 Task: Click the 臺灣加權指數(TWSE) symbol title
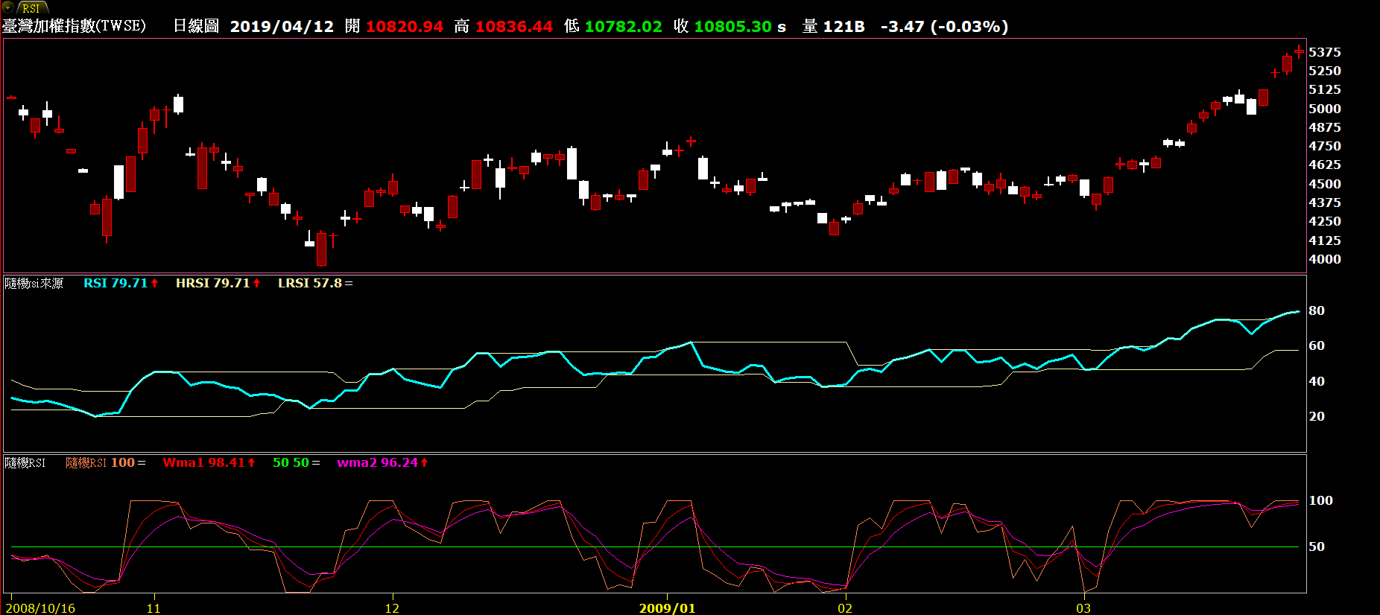74,26
